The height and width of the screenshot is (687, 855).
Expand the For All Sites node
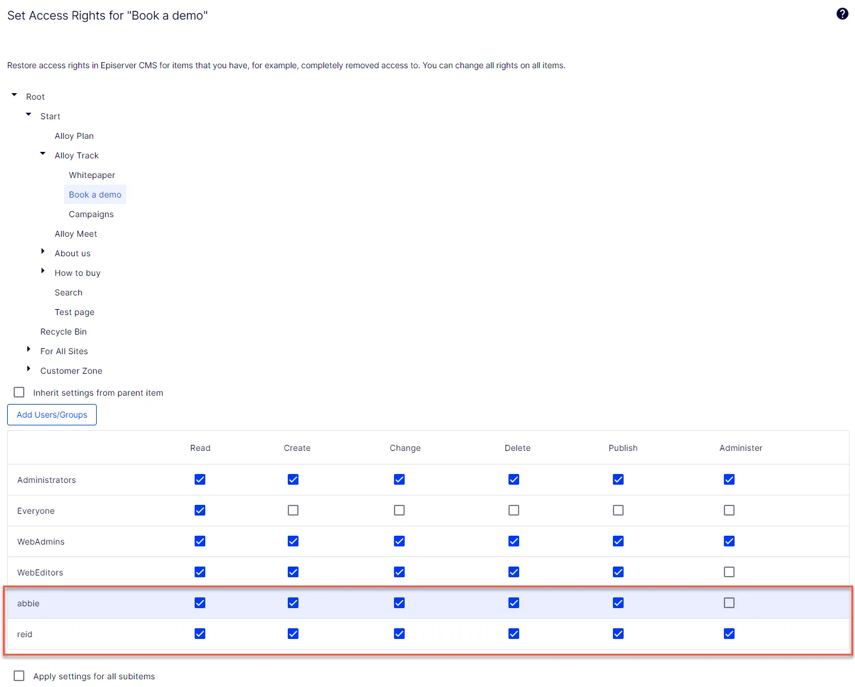pyautogui.click(x=28, y=349)
